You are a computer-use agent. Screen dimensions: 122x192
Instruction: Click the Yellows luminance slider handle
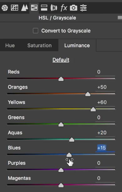pyautogui.click(x=93, y=109)
